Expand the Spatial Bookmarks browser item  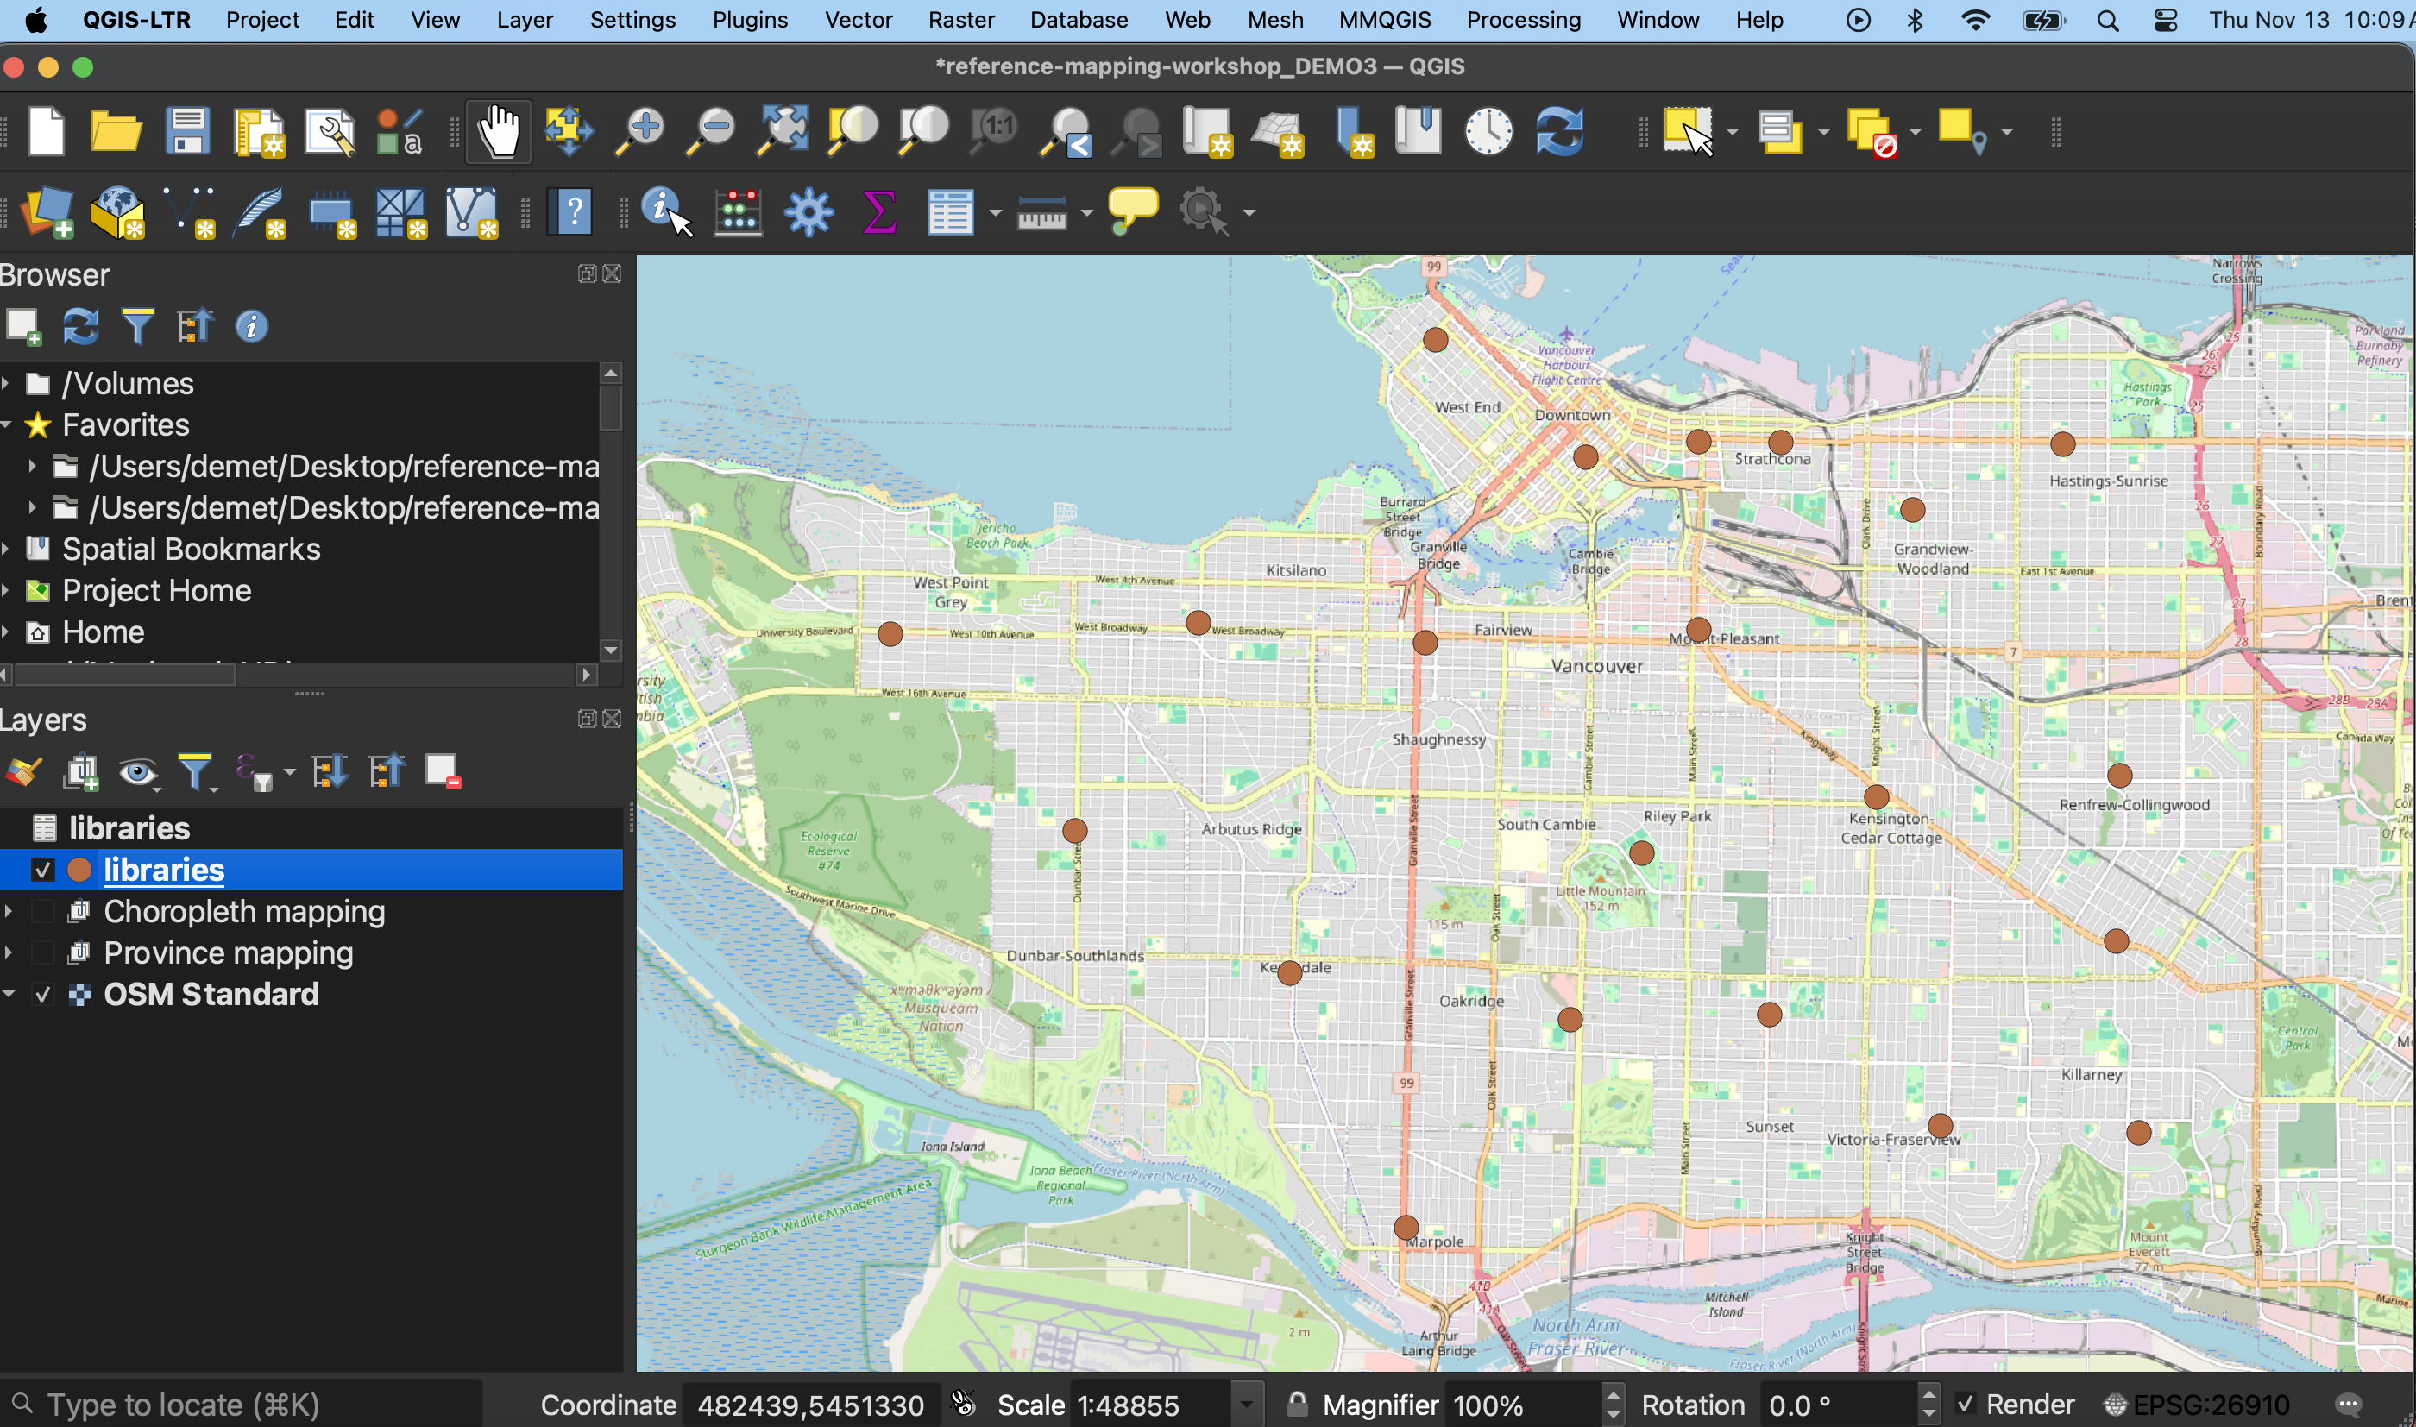coord(8,549)
